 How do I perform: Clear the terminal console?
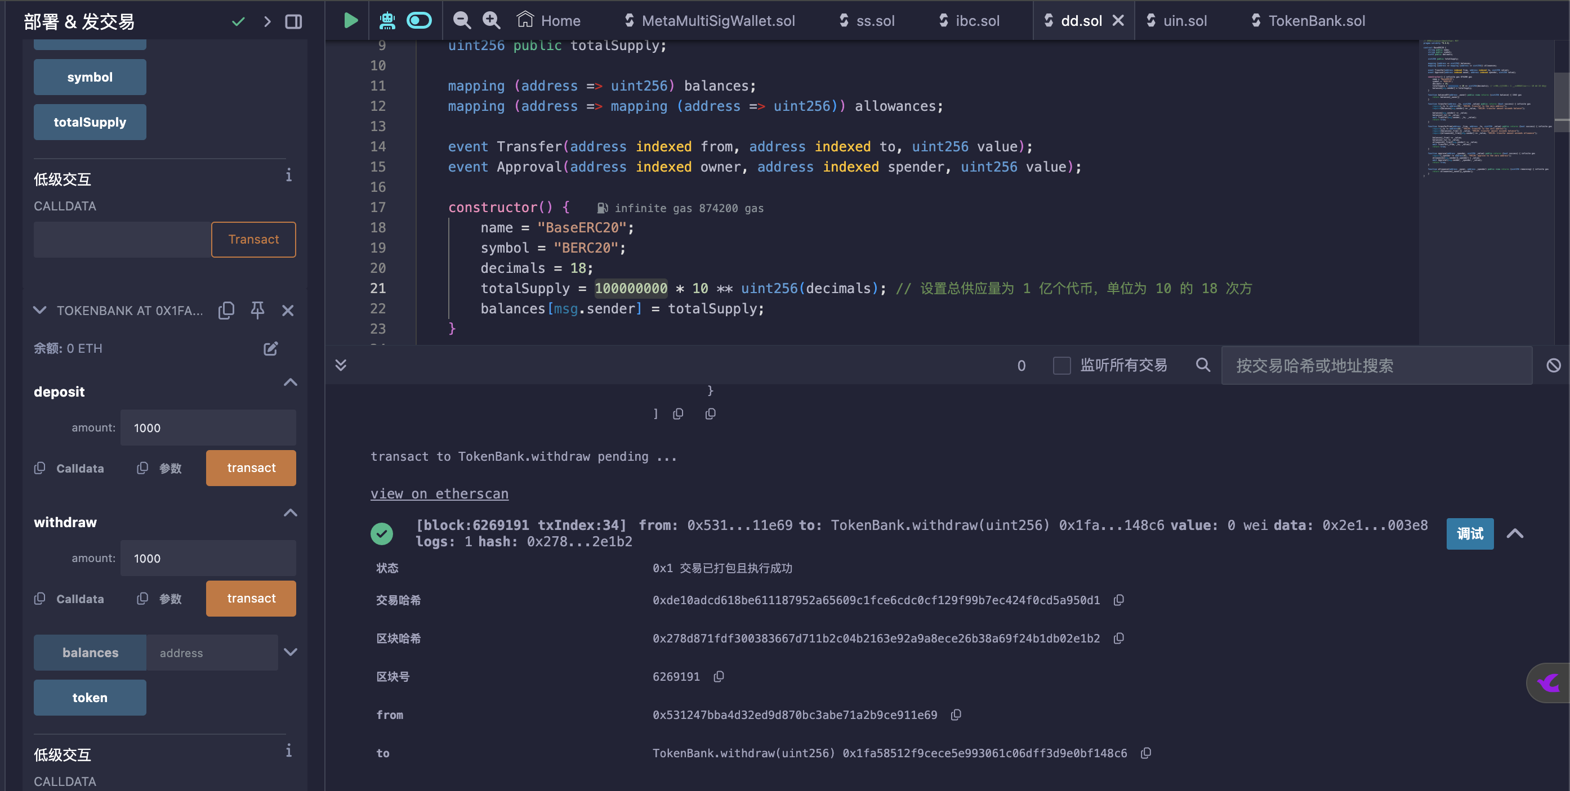[x=1553, y=365]
